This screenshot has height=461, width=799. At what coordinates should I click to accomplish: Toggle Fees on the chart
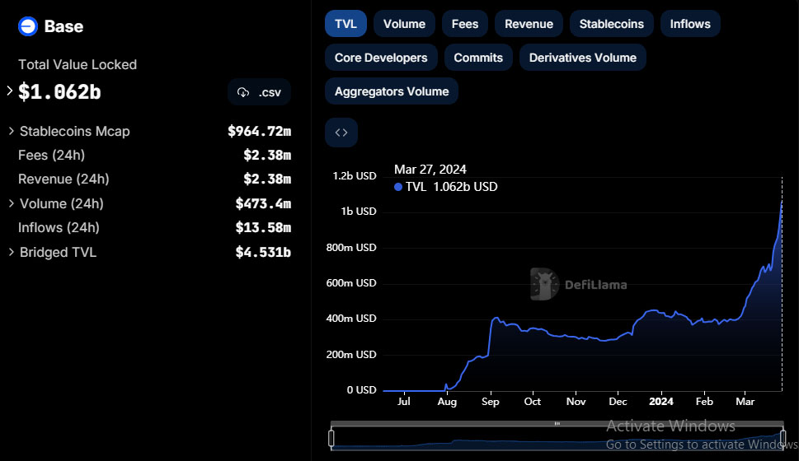tap(465, 24)
